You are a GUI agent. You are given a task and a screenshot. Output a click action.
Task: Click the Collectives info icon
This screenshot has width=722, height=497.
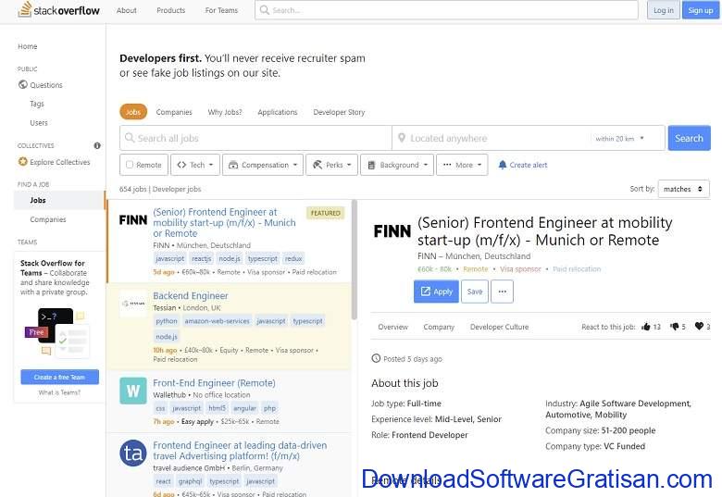97,145
